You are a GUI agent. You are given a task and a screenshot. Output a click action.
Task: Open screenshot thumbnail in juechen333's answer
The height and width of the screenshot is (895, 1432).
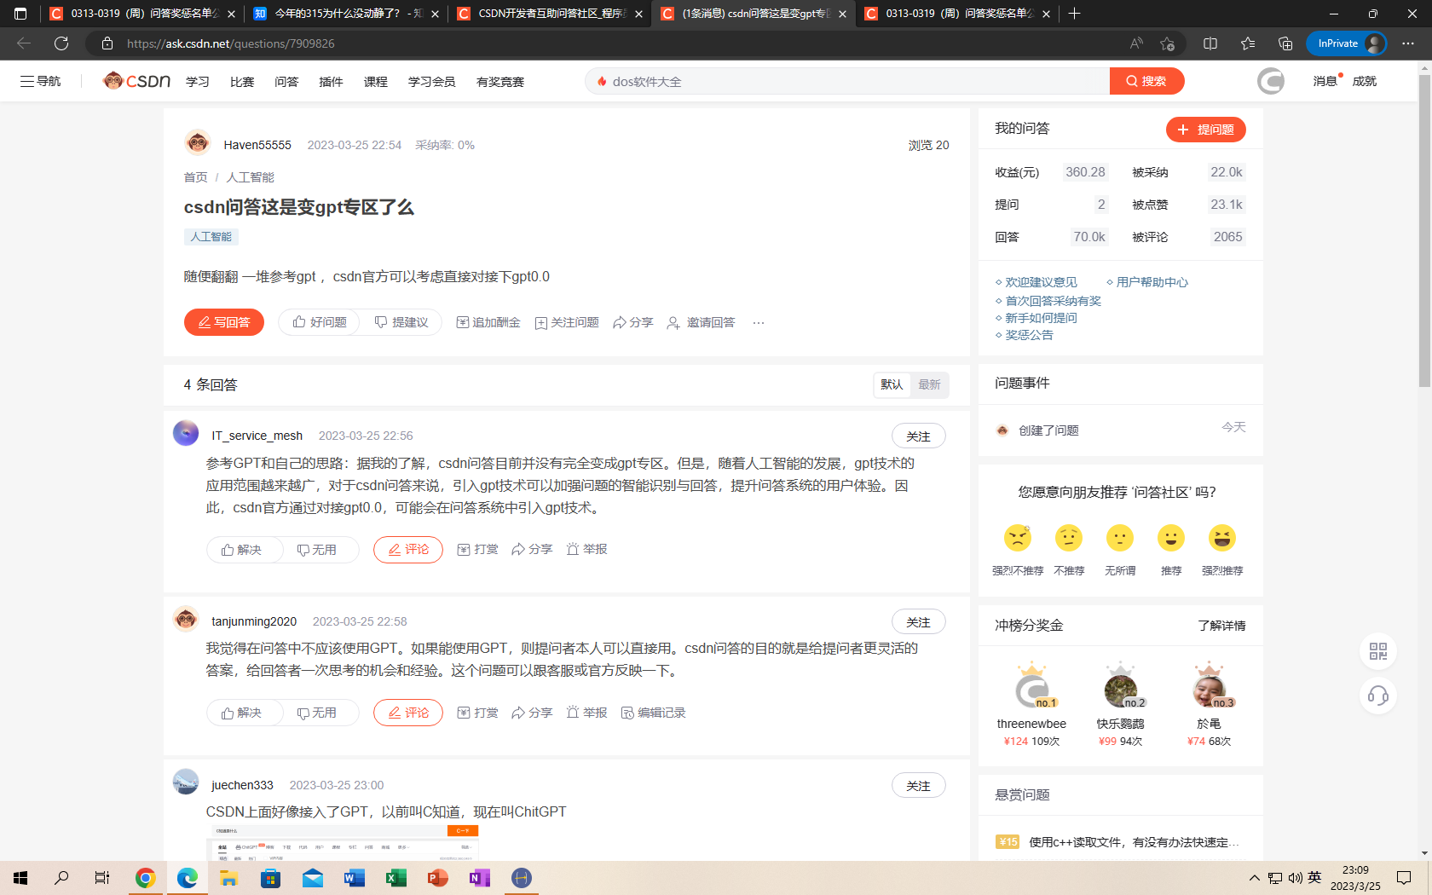tap(342, 842)
